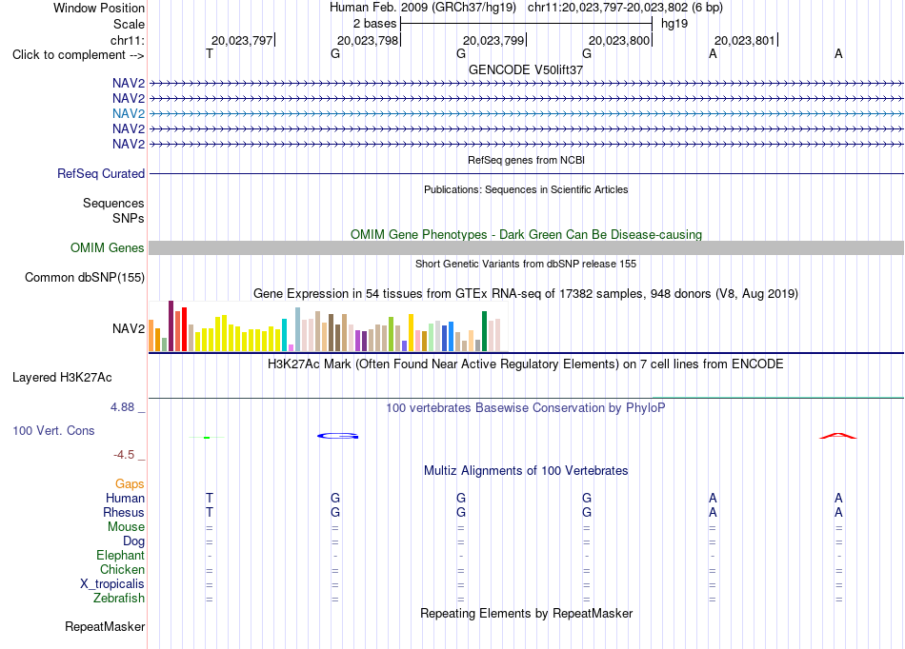The width and height of the screenshot is (905, 649).
Task: Click 'Repeating Elements by RepeatMasker' title
Action: tap(526, 613)
